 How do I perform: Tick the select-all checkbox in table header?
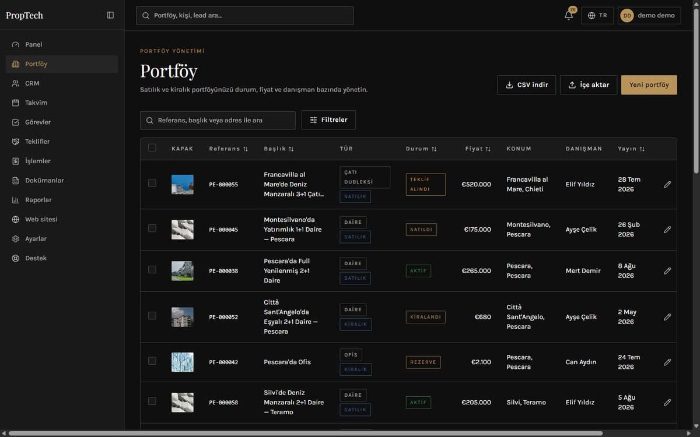(152, 148)
